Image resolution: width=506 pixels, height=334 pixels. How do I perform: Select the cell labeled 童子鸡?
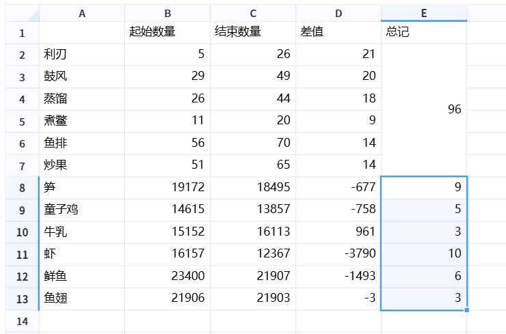(x=82, y=210)
